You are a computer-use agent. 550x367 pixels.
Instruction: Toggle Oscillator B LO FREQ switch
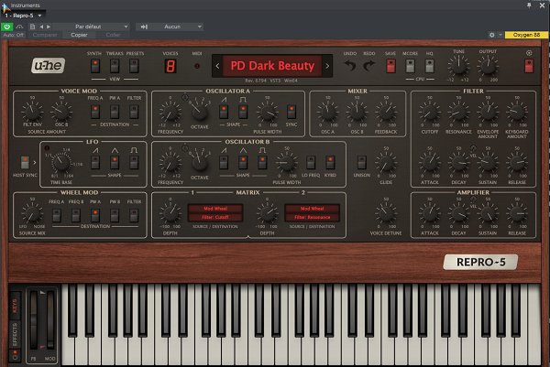click(x=311, y=163)
